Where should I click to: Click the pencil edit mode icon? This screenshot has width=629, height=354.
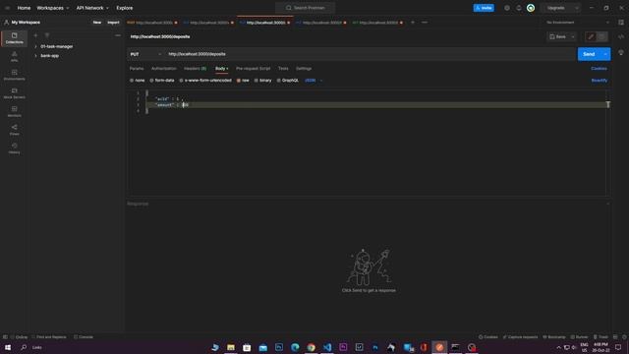pyautogui.click(x=591, y=37)
